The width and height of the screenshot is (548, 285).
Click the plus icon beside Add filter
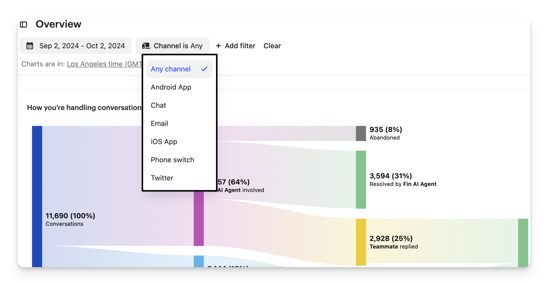click(x=218, y=46)
